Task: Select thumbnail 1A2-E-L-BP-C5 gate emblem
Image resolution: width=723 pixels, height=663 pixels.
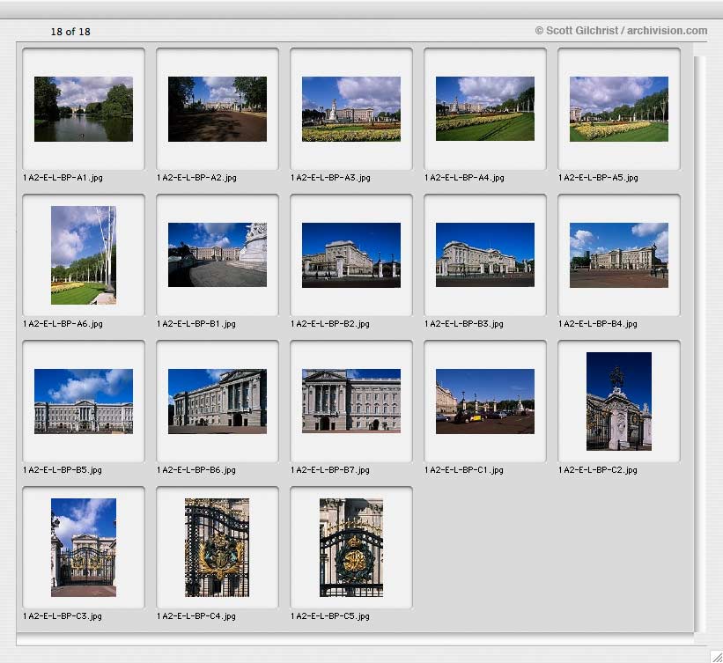Action: 350,548
